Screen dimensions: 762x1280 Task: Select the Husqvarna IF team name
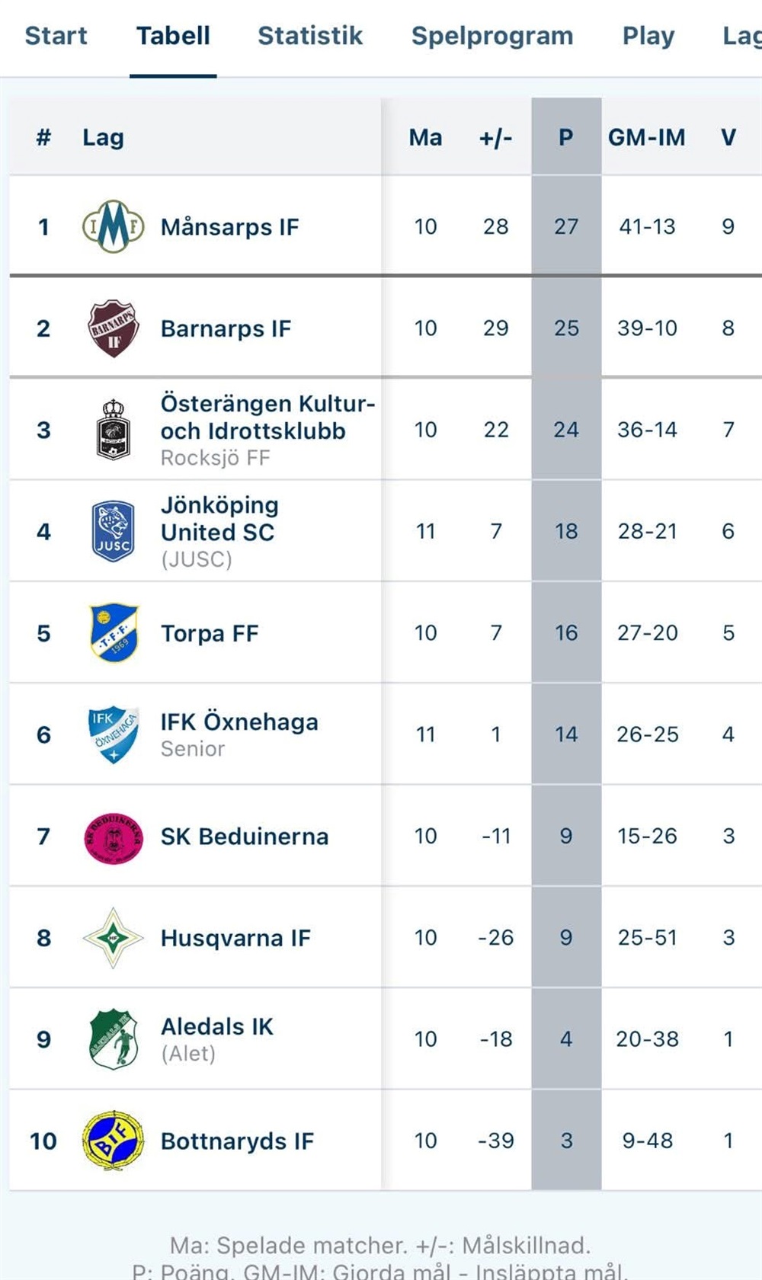click(x=235, y=938)
